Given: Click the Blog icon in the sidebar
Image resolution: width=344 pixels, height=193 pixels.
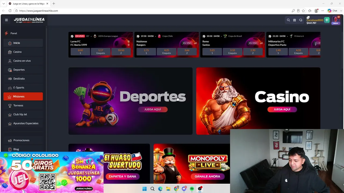Looking at the screenshot, I should (10, 149).
